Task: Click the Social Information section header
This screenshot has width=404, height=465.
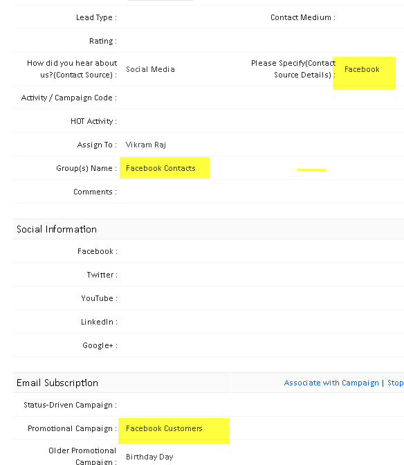Action: (57, 229)
